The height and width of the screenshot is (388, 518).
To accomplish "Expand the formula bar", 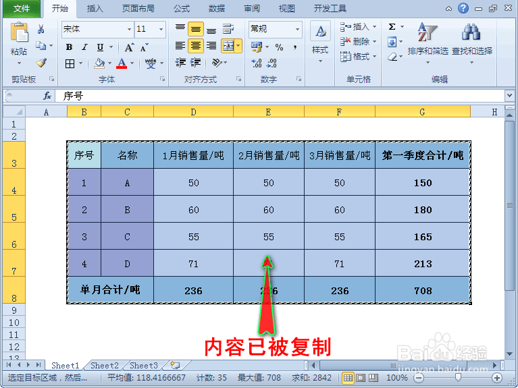I will click(x=509, y=96).
